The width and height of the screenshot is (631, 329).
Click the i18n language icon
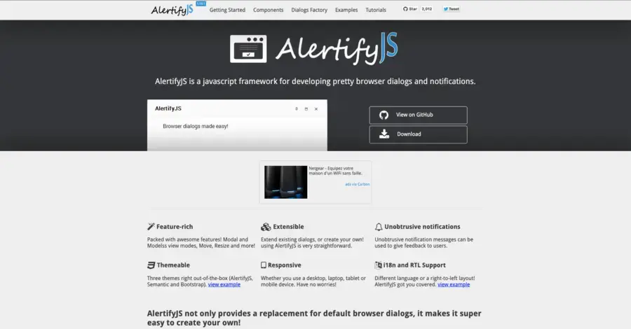point(379,265)
